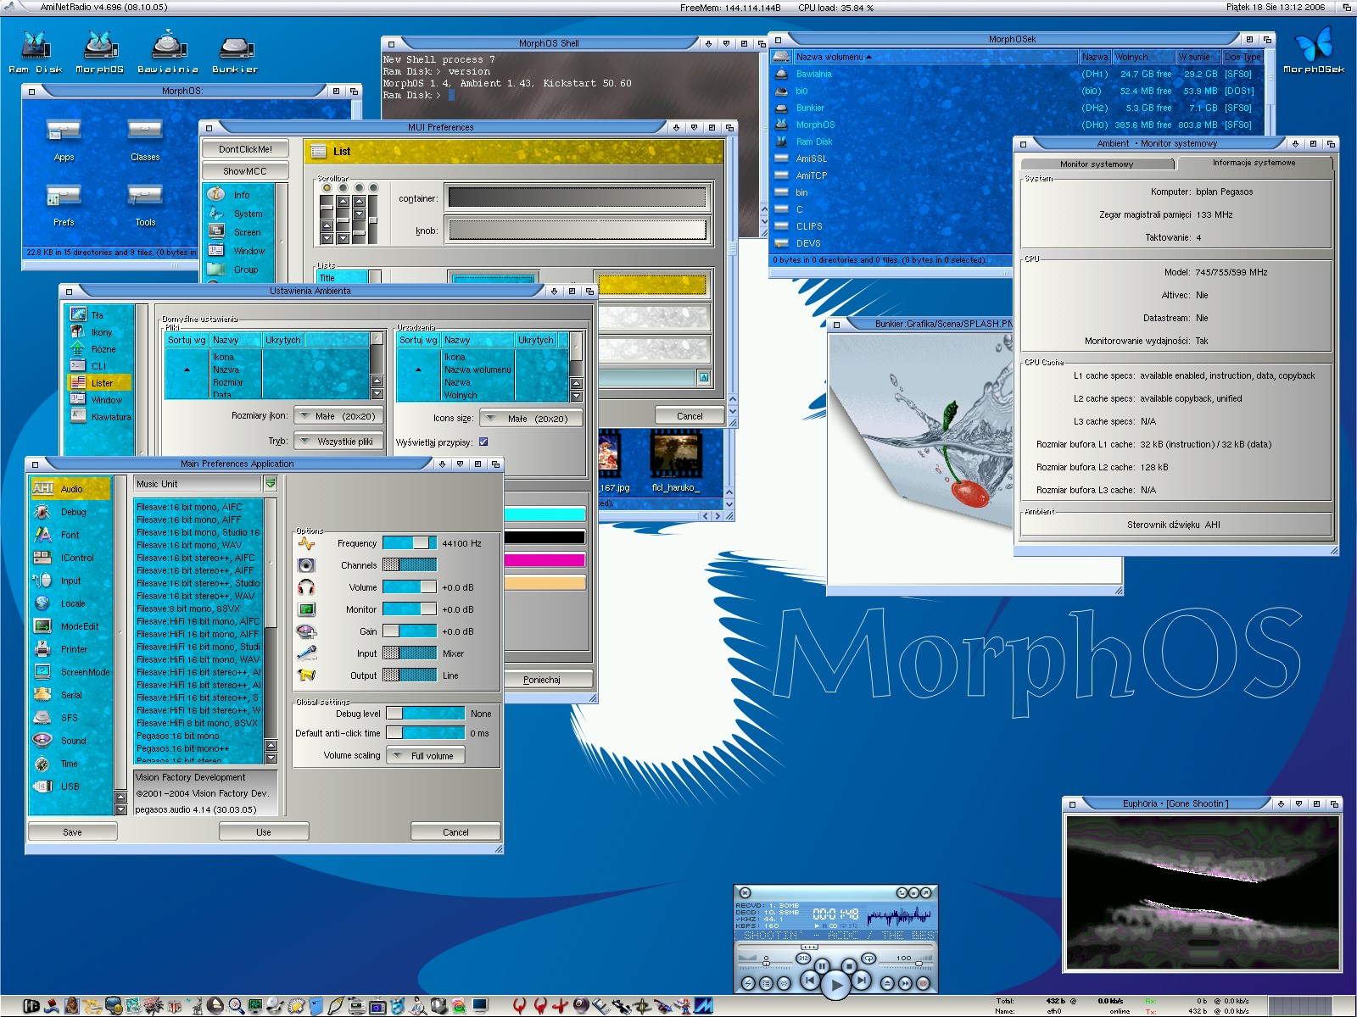
Task: Adjust the Frequency slider in Audio options
Action: 410,543
